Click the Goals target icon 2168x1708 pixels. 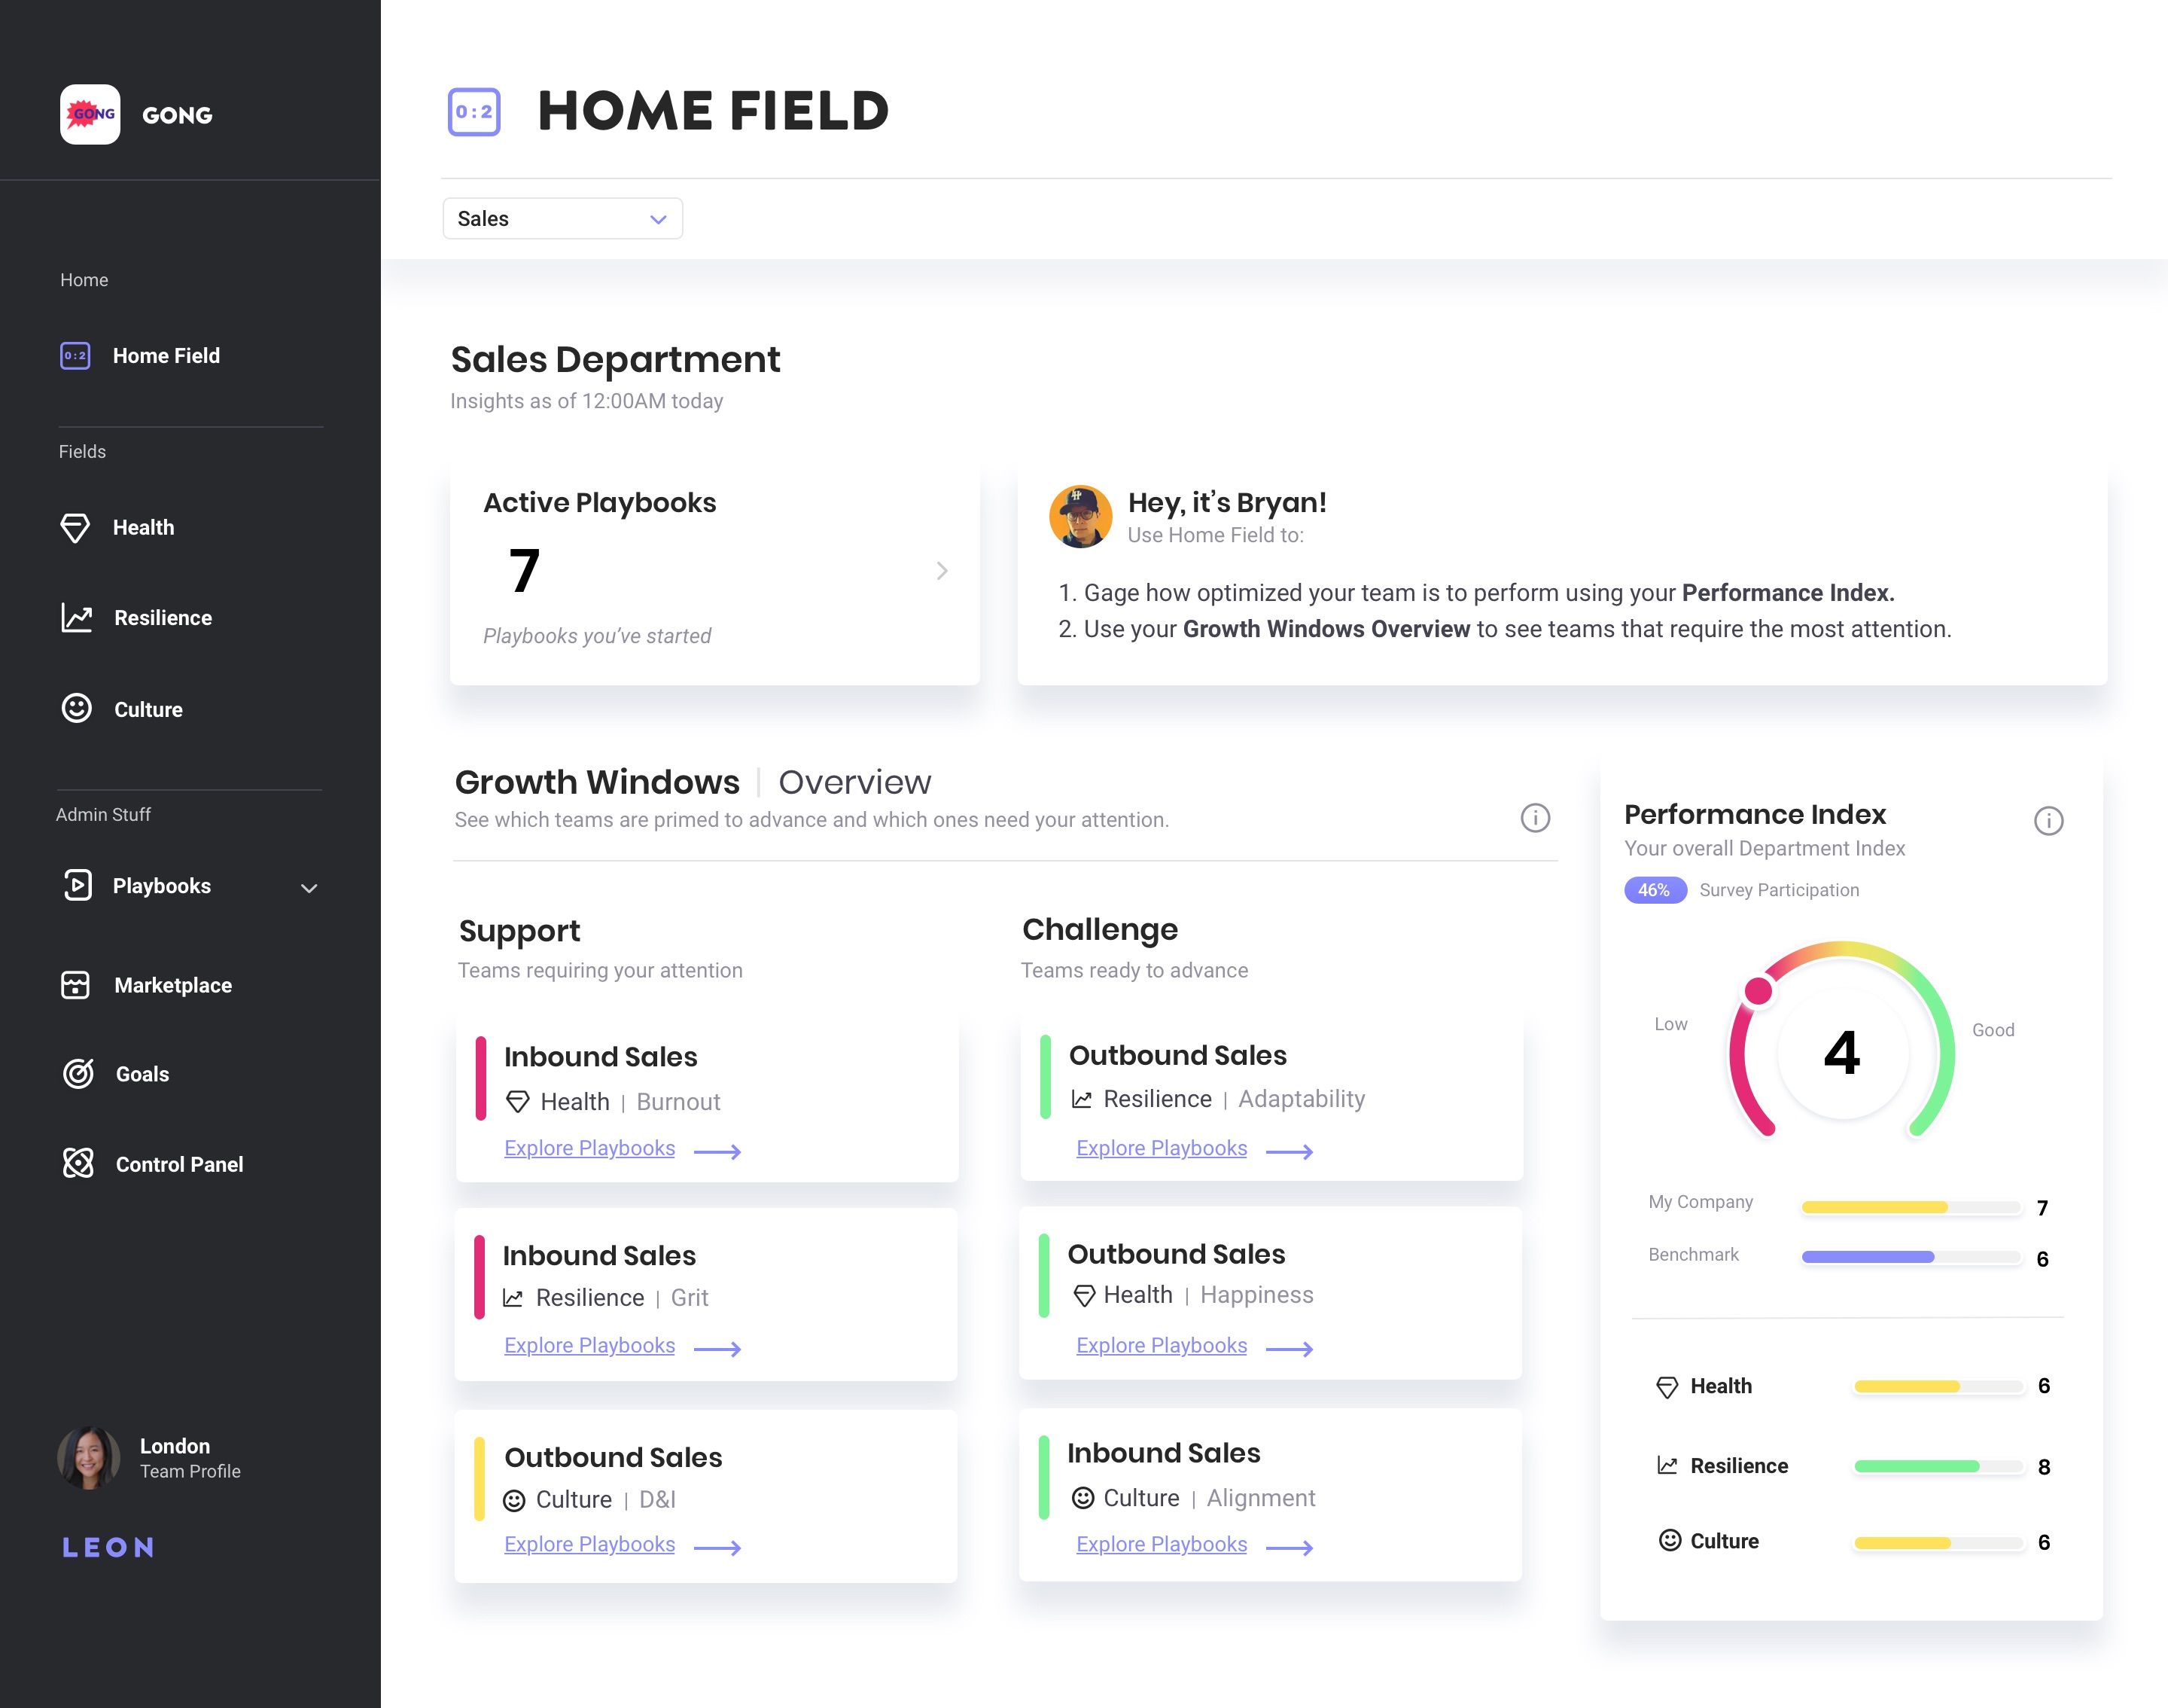click(x=78, y=1074)
